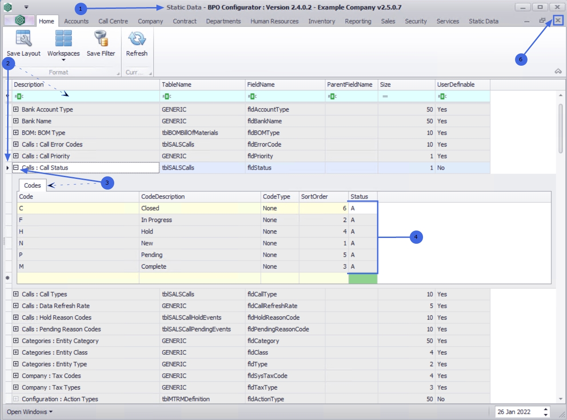
Task: Open the Accounts ribbon tab
Action: pos(76,21)
